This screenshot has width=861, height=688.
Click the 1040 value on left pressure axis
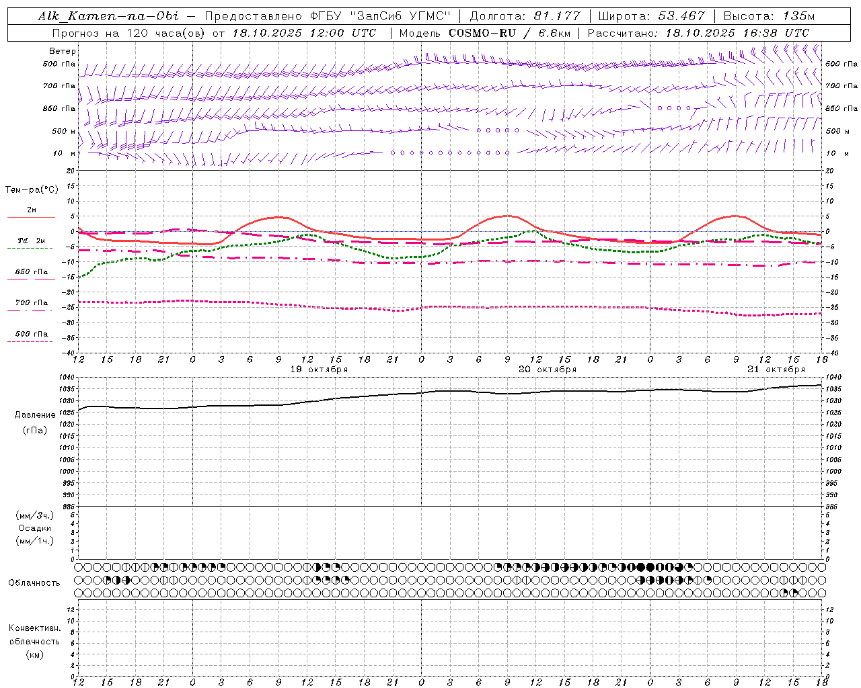(67, 377)
